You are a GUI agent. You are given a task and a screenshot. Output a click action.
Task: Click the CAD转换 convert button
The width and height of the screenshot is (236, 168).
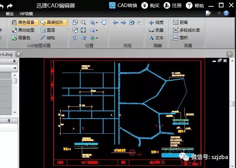pos(123,6)
